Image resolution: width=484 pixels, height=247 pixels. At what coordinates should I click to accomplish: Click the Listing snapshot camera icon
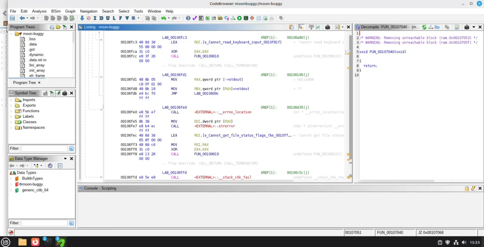(328, 27)
